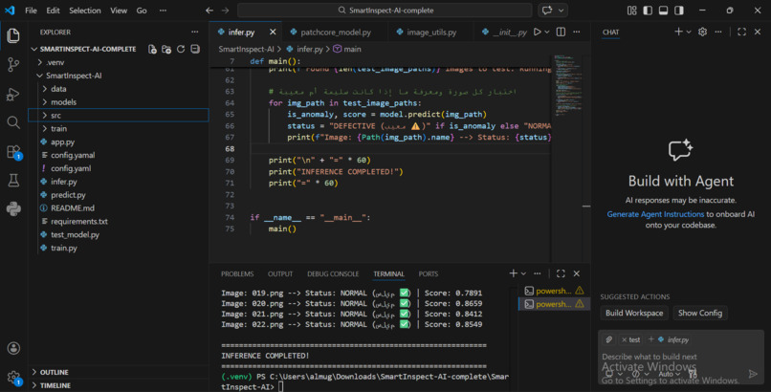Switch to patchcore_model.py tab
771x392 pixels.
click(336, 32)
